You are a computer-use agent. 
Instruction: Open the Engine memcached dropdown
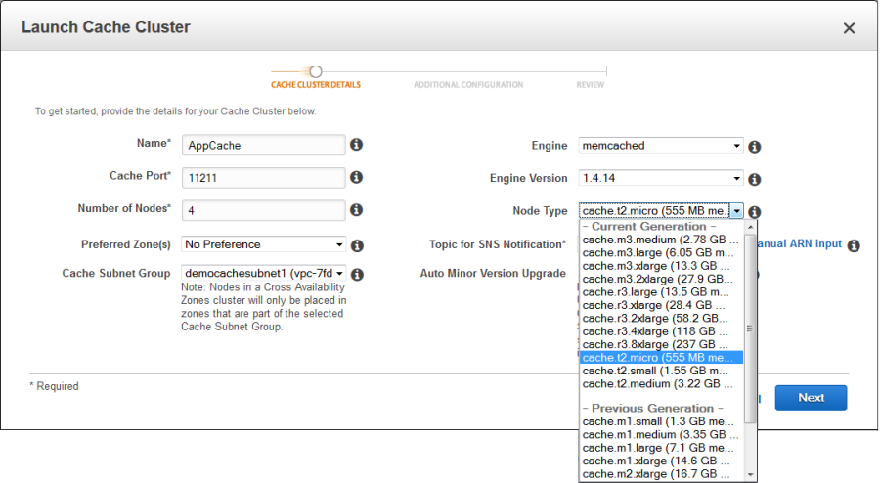pos(661,146)
